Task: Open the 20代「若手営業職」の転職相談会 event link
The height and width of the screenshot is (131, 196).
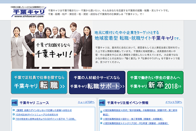Action: [x=140, y=112]
